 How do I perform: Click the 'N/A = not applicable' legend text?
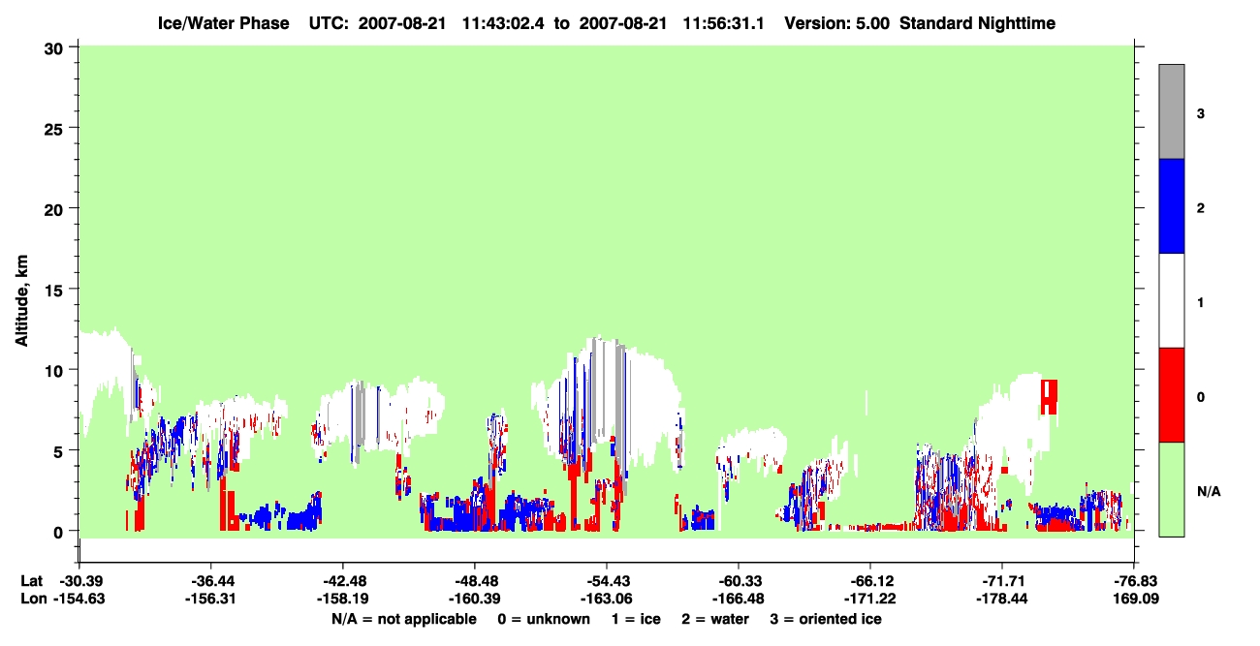pyautogui.click(x=404, y=619)
